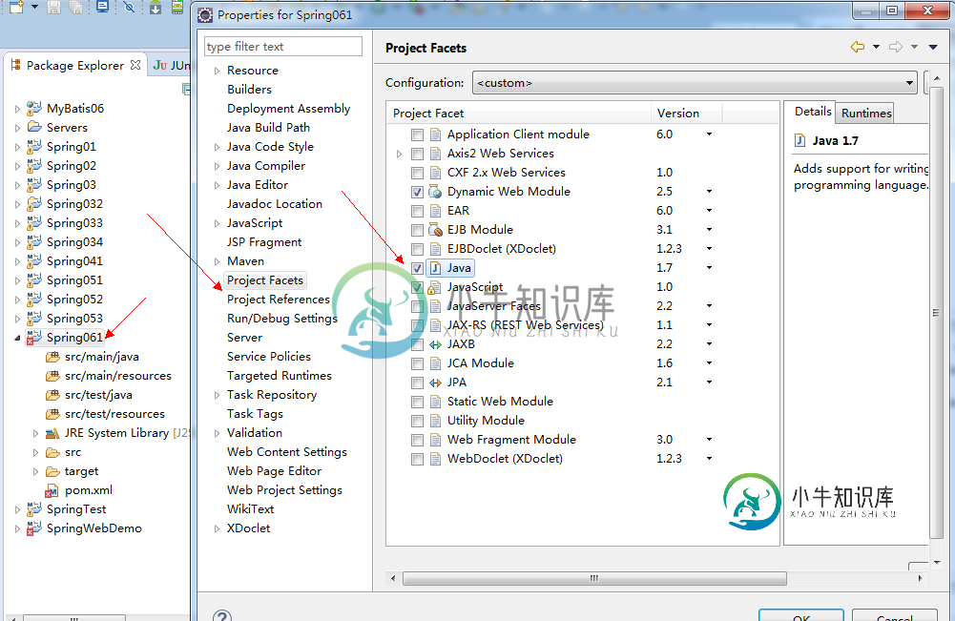Screen dimensions: 955x621
Task: Check the Utility Module checkbox
Action: coord(417,421)
